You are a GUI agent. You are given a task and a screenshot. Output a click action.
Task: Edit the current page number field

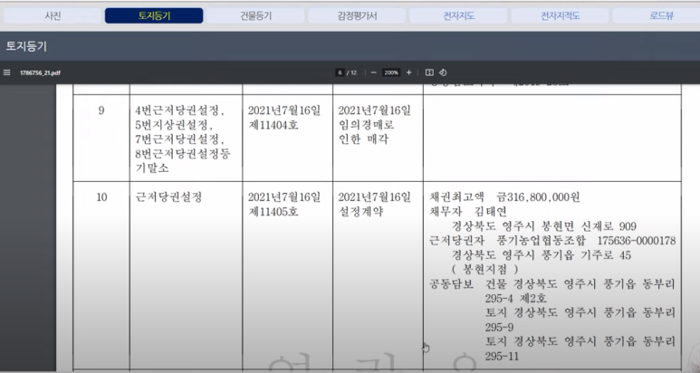coord(340,72)
